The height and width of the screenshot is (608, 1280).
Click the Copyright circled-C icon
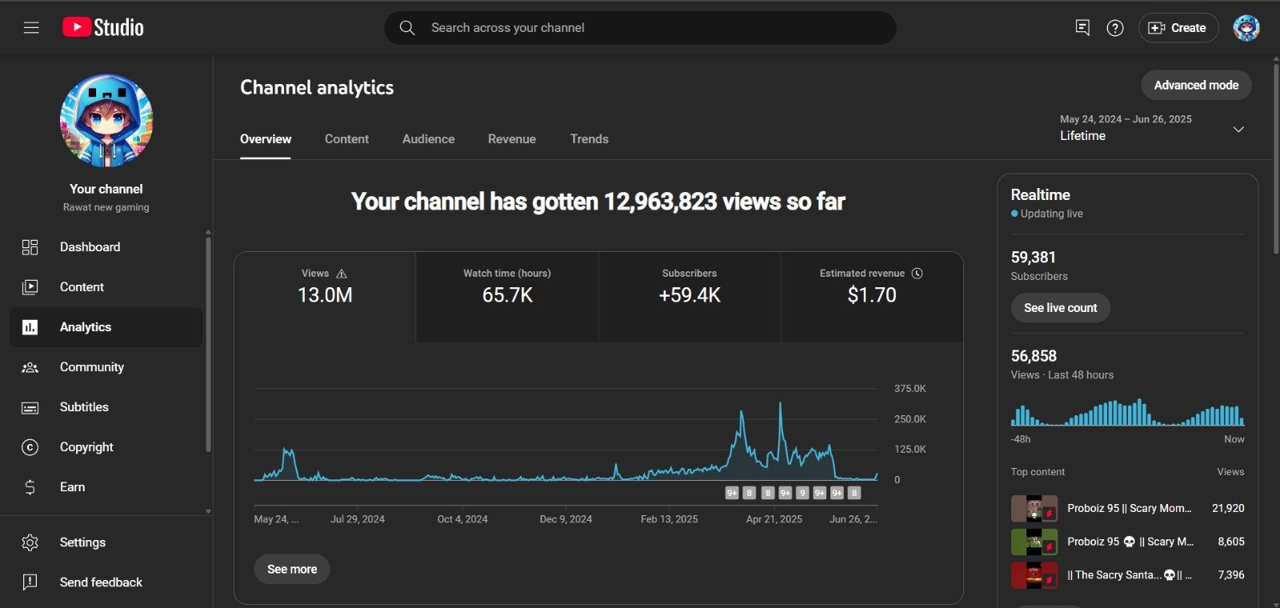coord(30,447)
